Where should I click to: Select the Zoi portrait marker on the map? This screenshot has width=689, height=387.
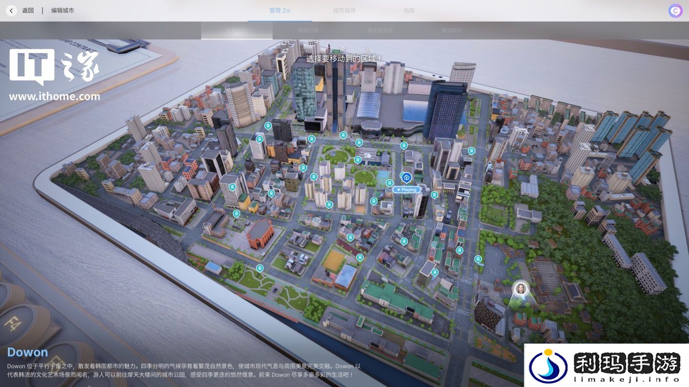pyautogui.click(x=521, y=289)
